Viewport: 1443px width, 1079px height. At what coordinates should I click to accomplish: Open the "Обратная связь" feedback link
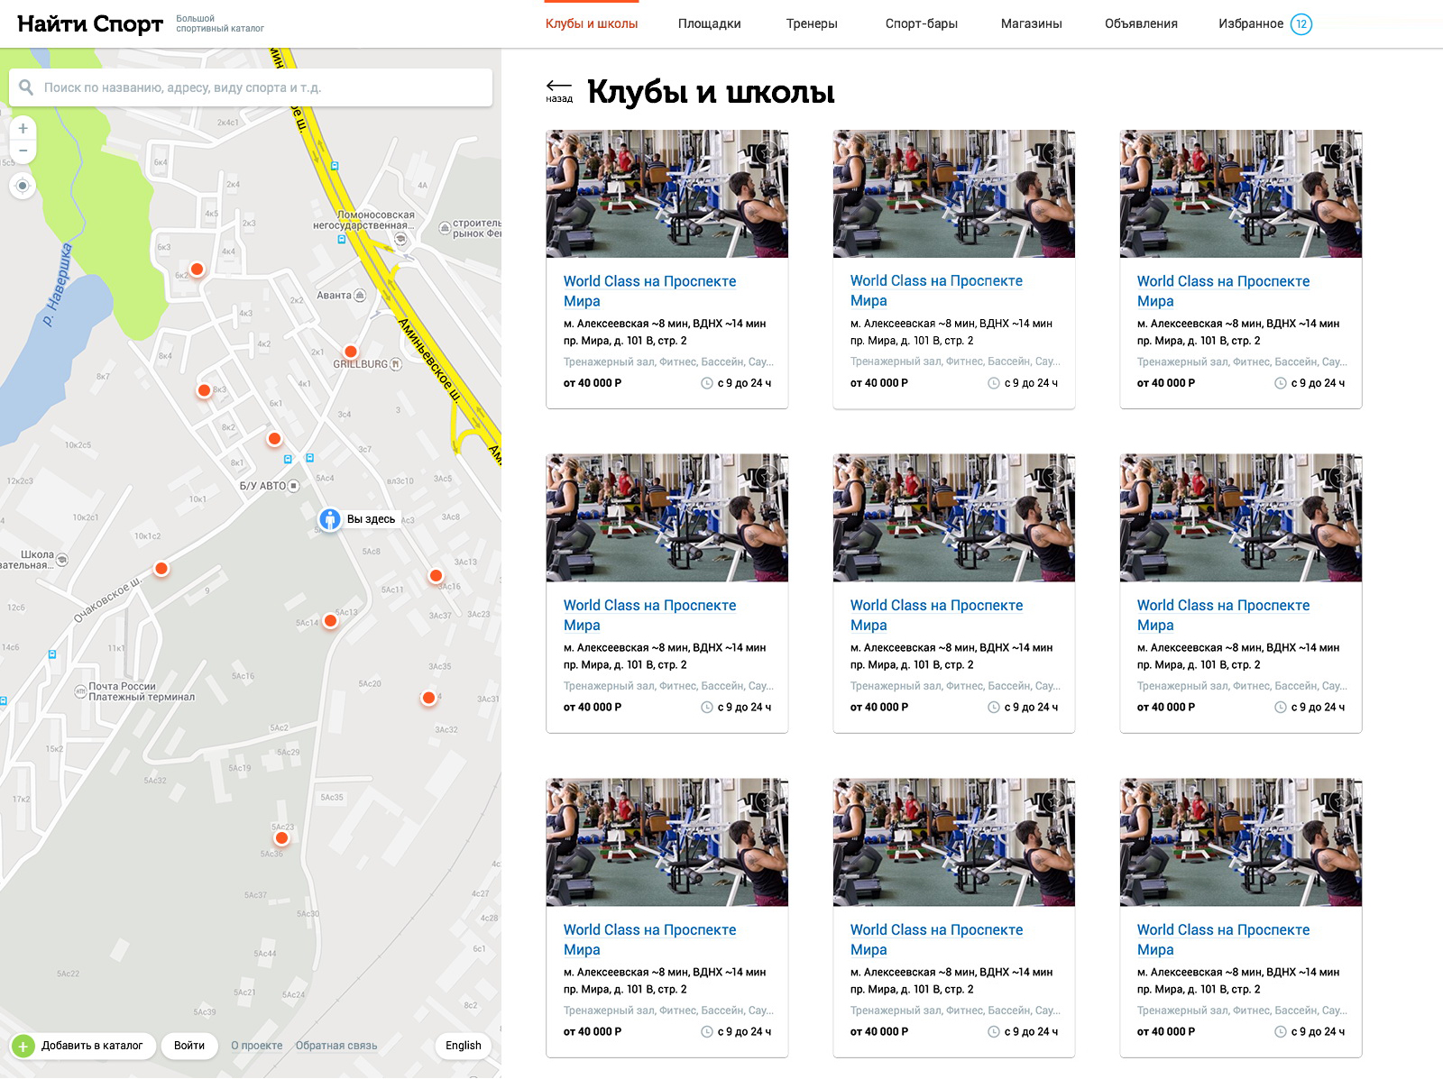click(x=336, y=1046)
